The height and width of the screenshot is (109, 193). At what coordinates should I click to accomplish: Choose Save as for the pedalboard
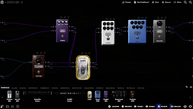pos(166,2)
